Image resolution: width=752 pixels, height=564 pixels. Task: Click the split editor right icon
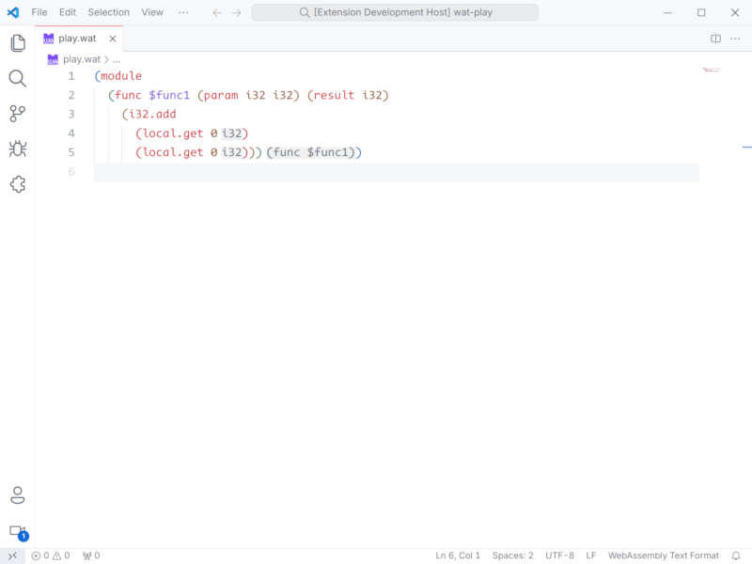click(x=715, y=39)
